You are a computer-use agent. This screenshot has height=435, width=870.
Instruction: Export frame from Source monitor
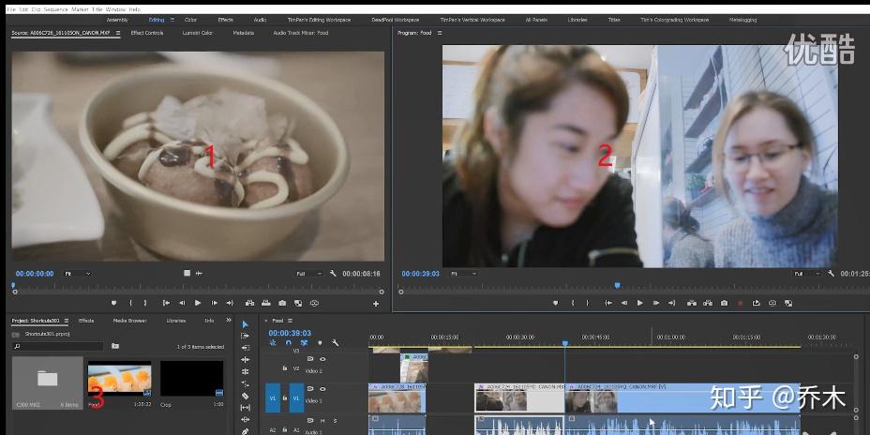tap(282, 303)
